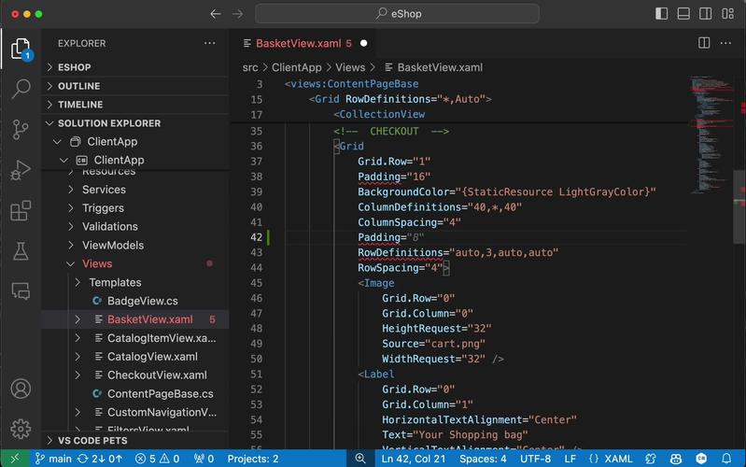The image size is (746, 467).
Task: Expand the Services folder
Action: pyautogui.click(x=135, y=190)
